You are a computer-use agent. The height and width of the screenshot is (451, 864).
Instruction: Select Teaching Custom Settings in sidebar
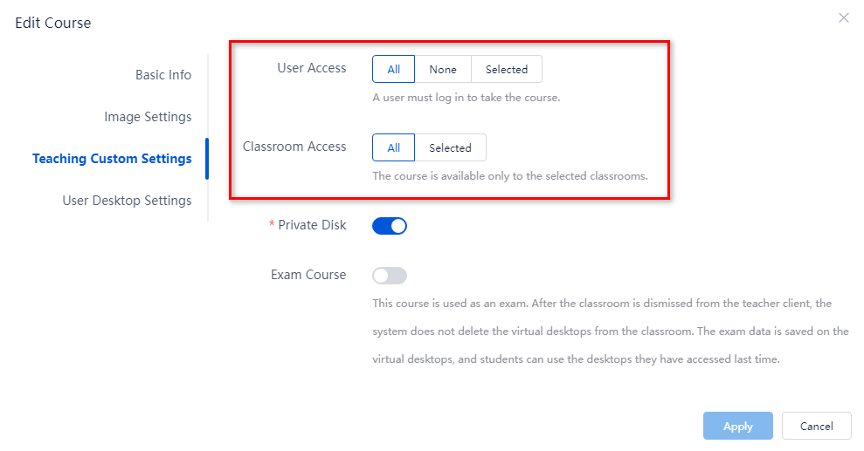point(112,159)
